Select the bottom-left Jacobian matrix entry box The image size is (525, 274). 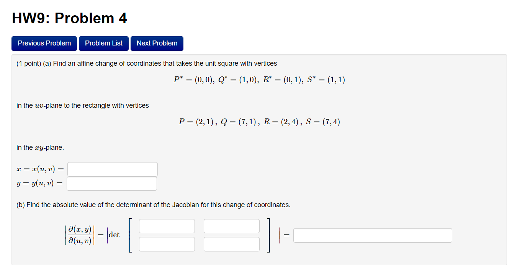tap(167, 244)
